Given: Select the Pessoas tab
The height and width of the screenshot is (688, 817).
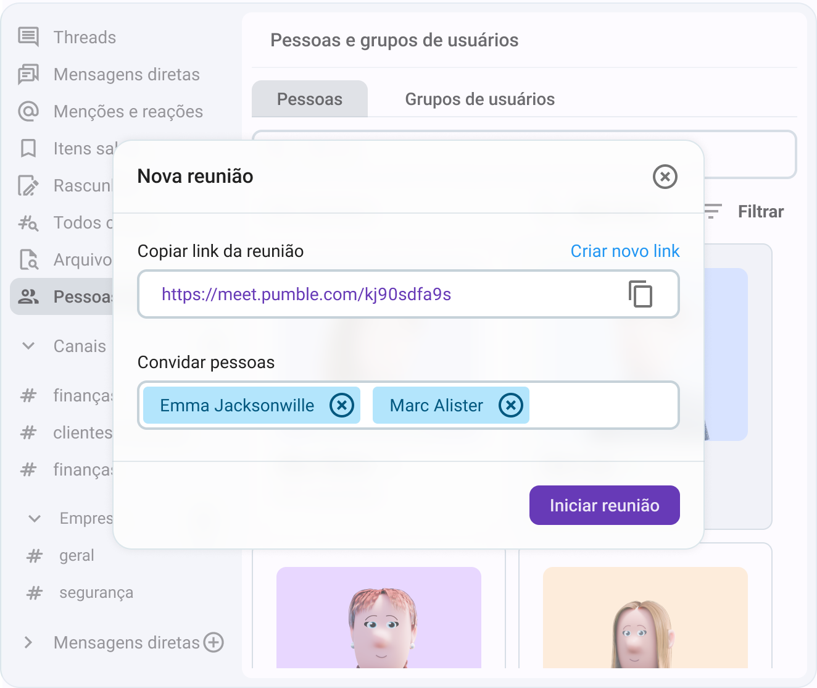Looking at the screenshot, I should pyautogui.click(x=309, y=99).
